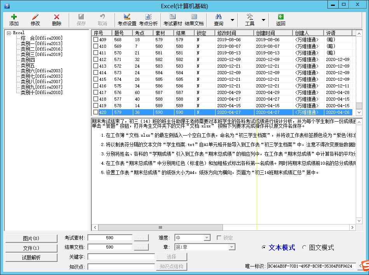Click the 取消 (Cancel) undo icon
This screenshot has width=369, height=275.
pyautogui.click(x=103, y=20)
